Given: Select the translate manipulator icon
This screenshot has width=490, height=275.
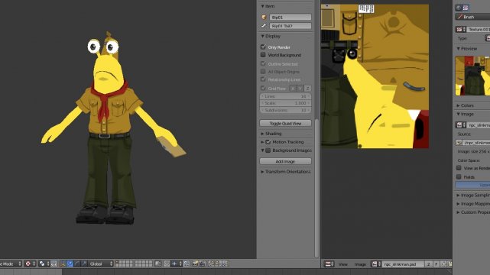Looking at the screenshot, I should pos(70,264).
